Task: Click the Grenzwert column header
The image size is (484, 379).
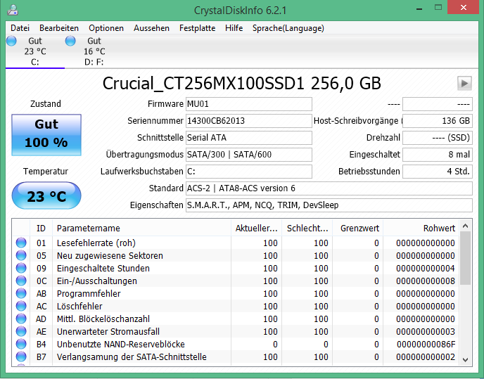Action: tap(358, 228)
